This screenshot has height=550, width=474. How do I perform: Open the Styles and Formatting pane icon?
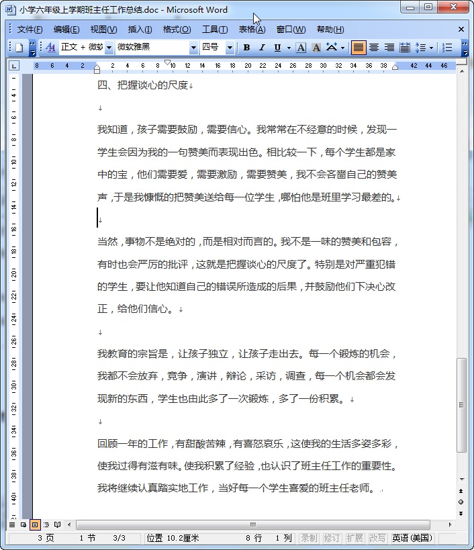pyautogui.click(x=50, y=48)
